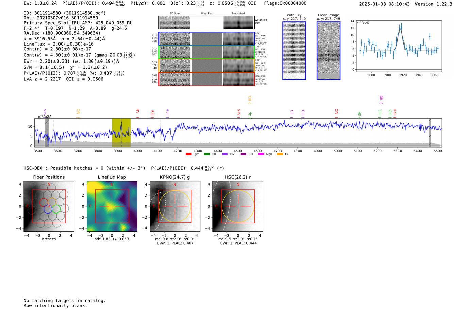
Task: Click the violet CIV legend swatch
Action: point(225,154)
